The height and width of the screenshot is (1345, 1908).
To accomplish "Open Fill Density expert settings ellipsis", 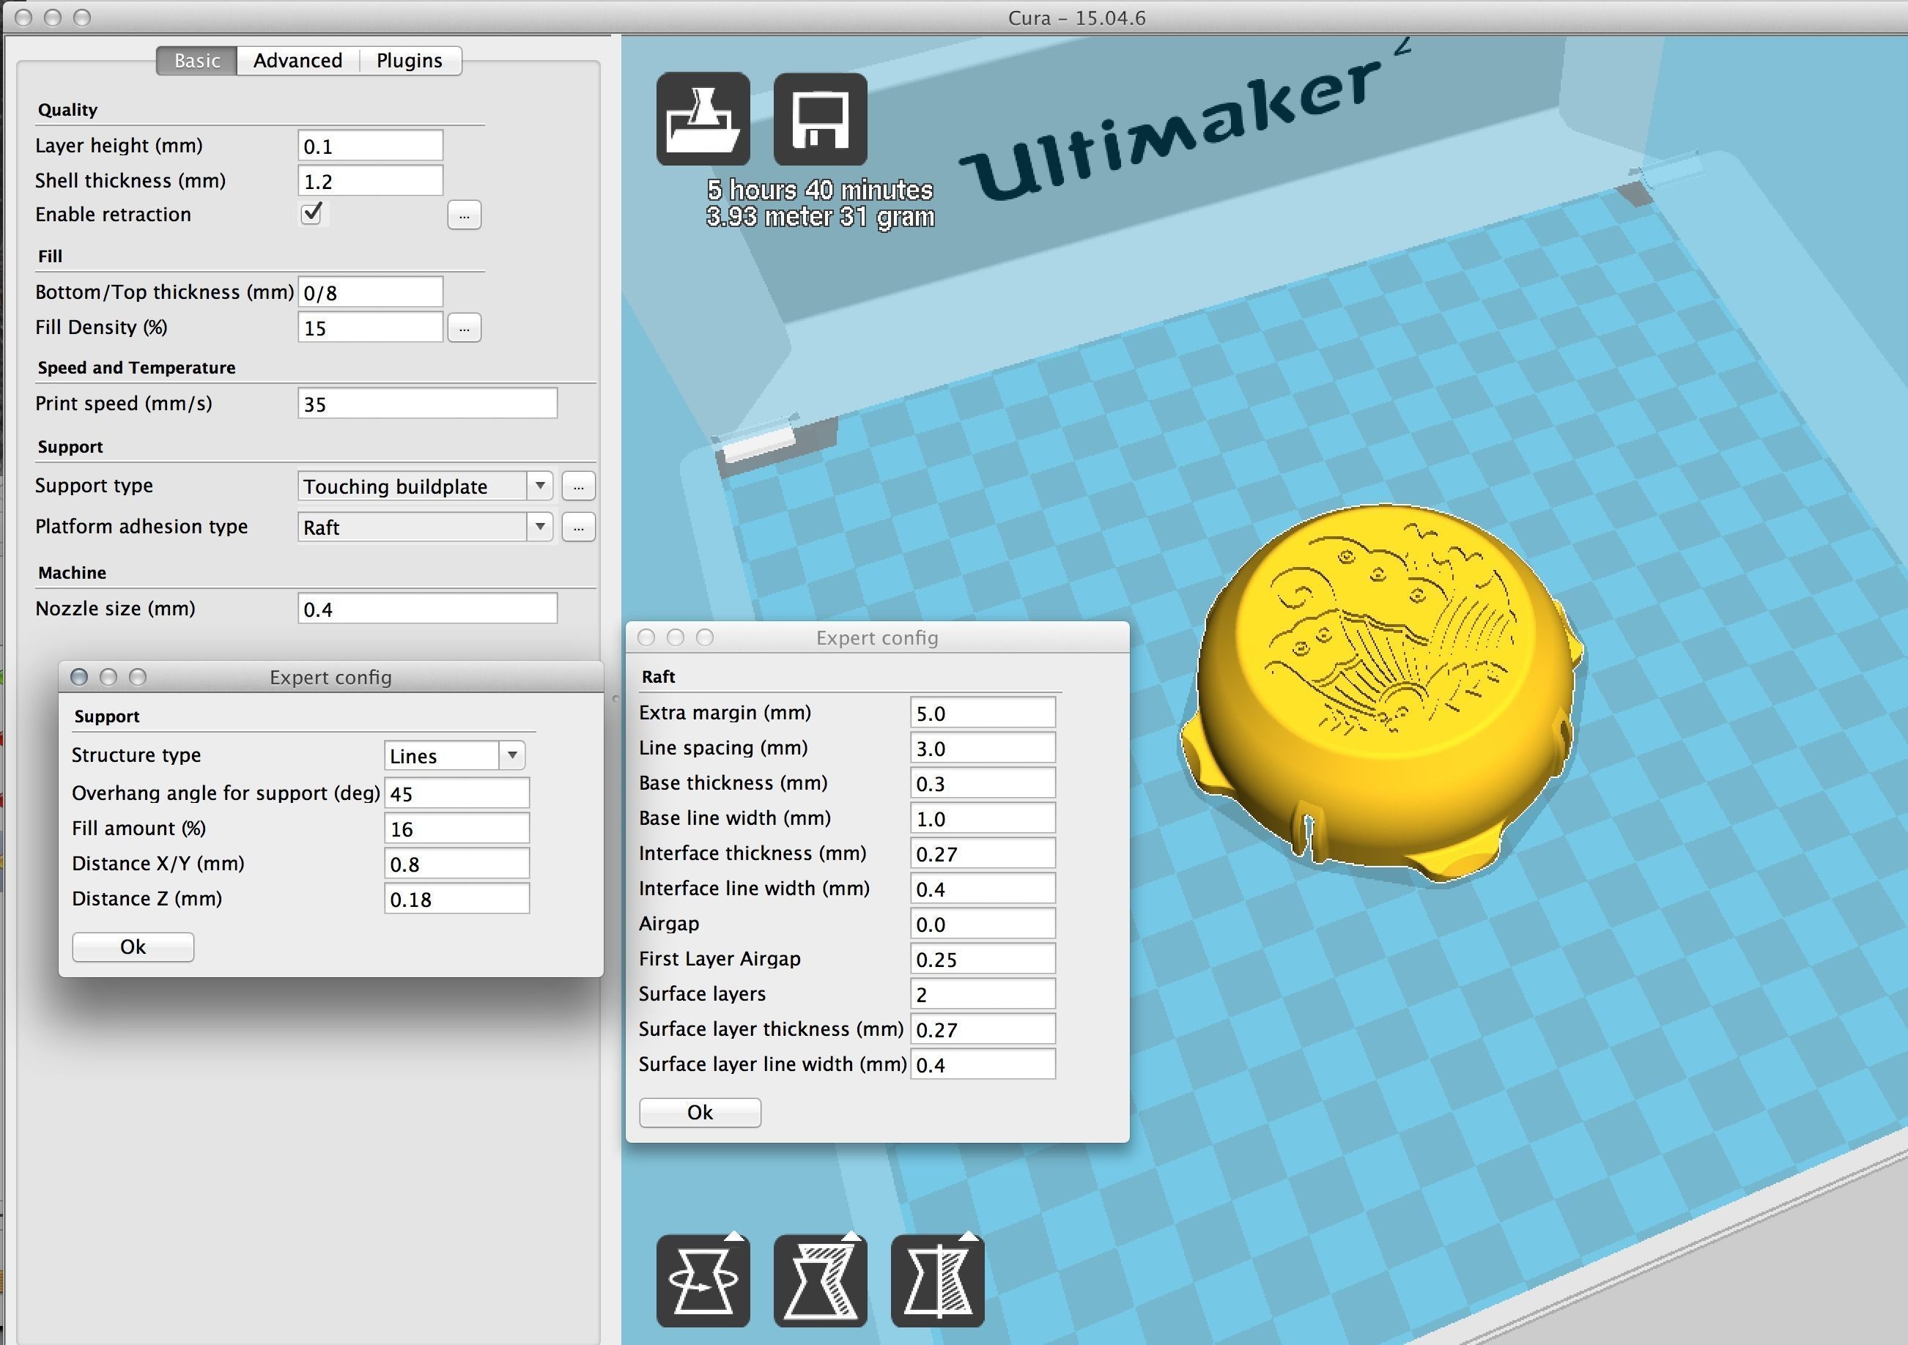I will pyautogui.click(x=464, y=328).
